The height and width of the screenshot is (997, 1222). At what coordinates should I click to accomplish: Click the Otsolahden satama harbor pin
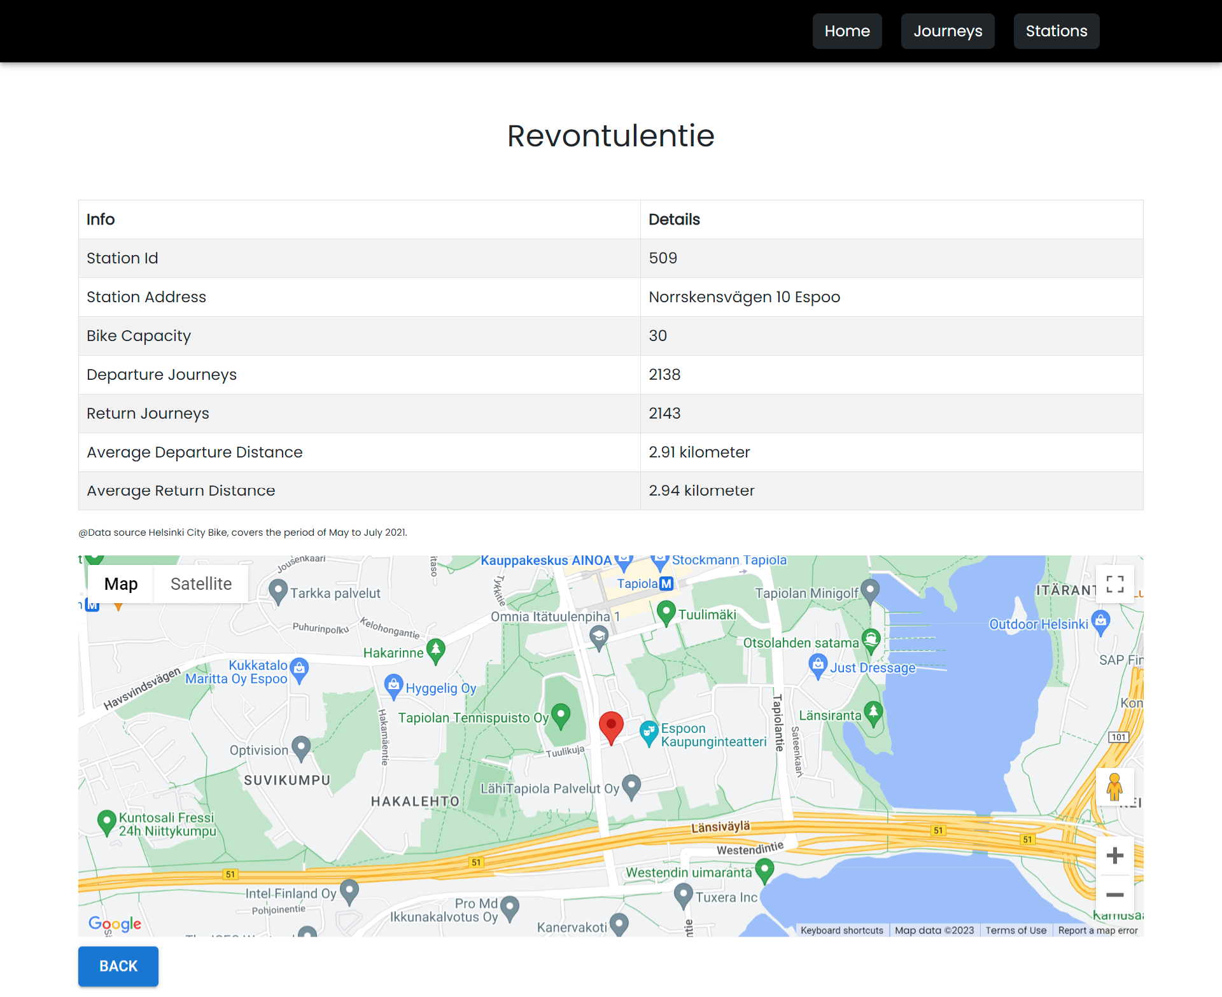coord(871,639)
